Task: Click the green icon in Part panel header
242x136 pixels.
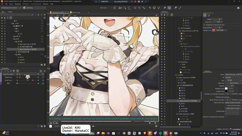Action: (38, 15)
